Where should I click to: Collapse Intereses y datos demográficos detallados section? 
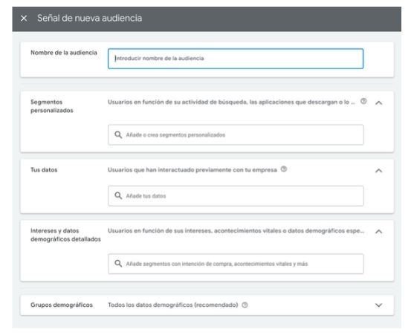click(x=378, y=232)
